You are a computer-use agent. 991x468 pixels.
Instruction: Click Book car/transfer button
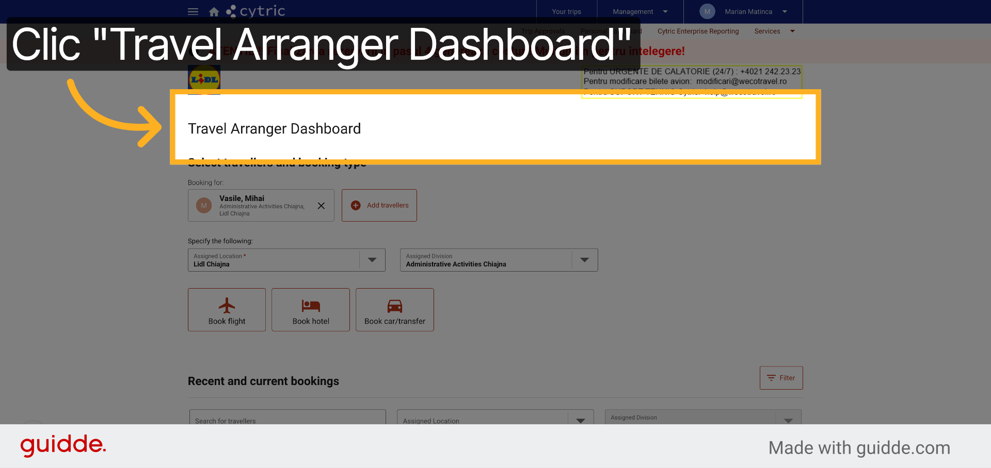(395, 310)
